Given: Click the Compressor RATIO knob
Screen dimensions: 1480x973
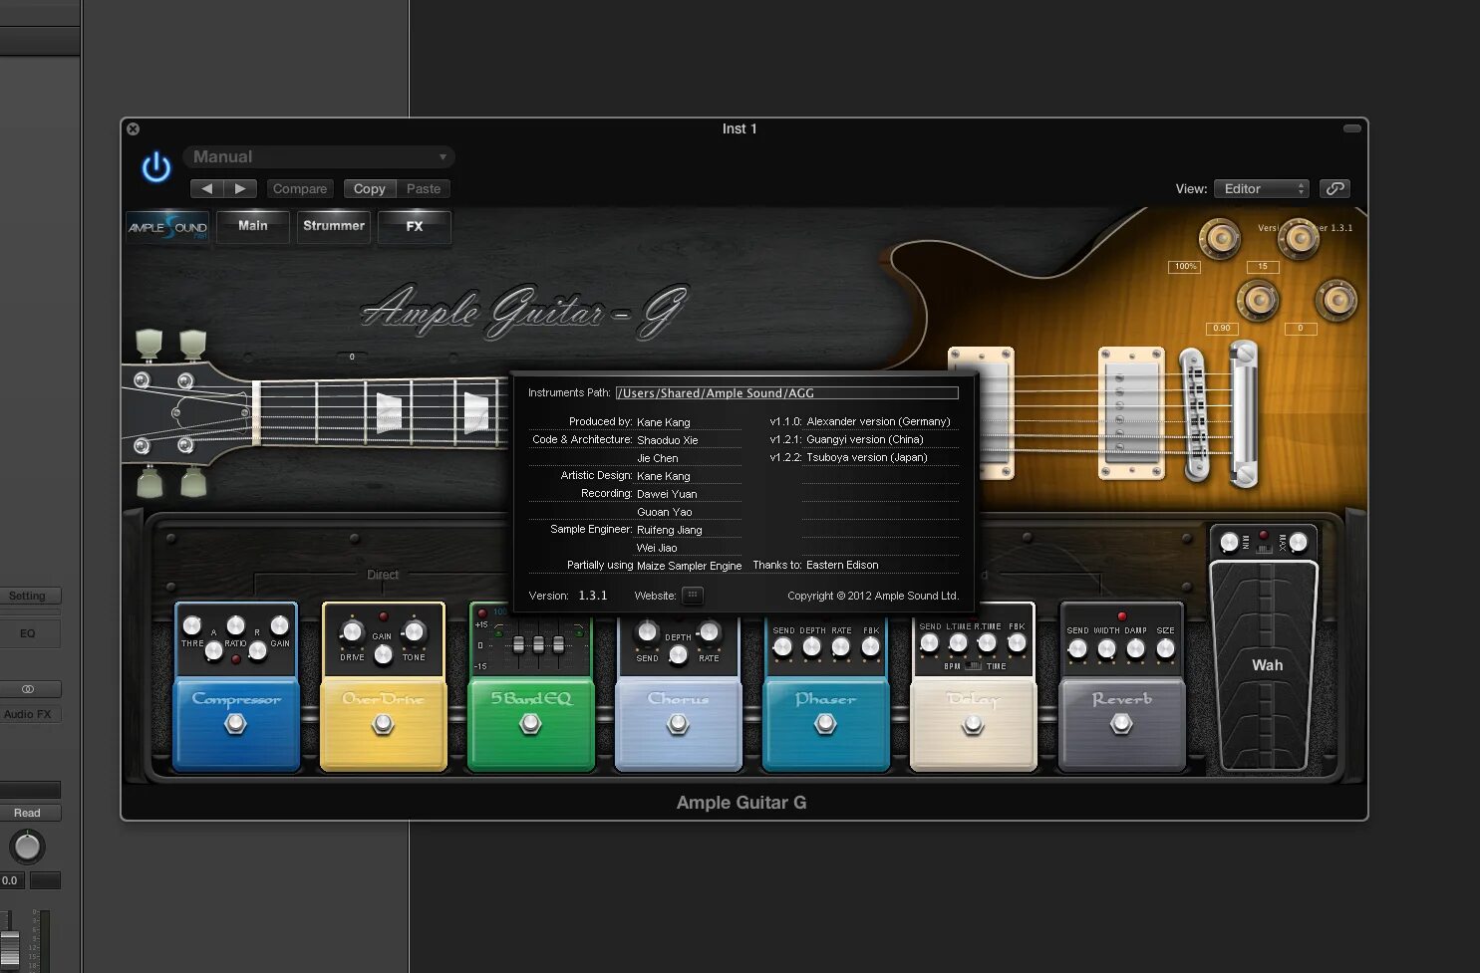Looking at the screenshot, I should [x=235, y=624].
